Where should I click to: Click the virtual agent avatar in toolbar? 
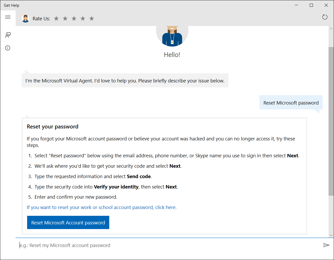25,18
